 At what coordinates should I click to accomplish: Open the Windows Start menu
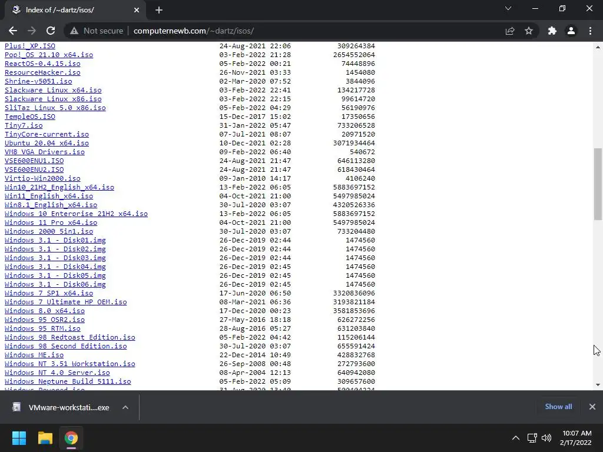(19, 438)
